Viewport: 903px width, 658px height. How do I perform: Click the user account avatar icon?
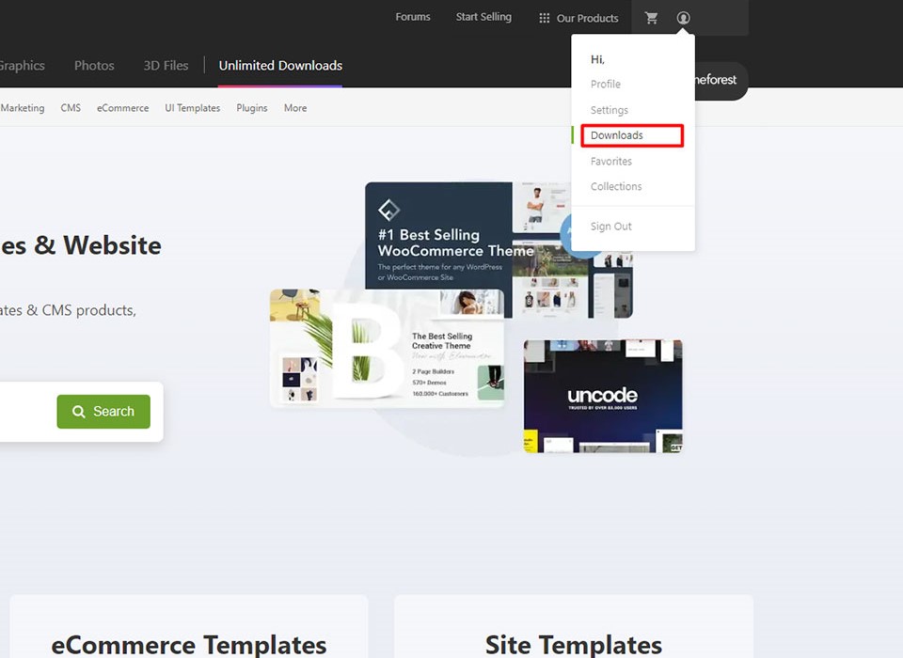click(x=683, y=18)
